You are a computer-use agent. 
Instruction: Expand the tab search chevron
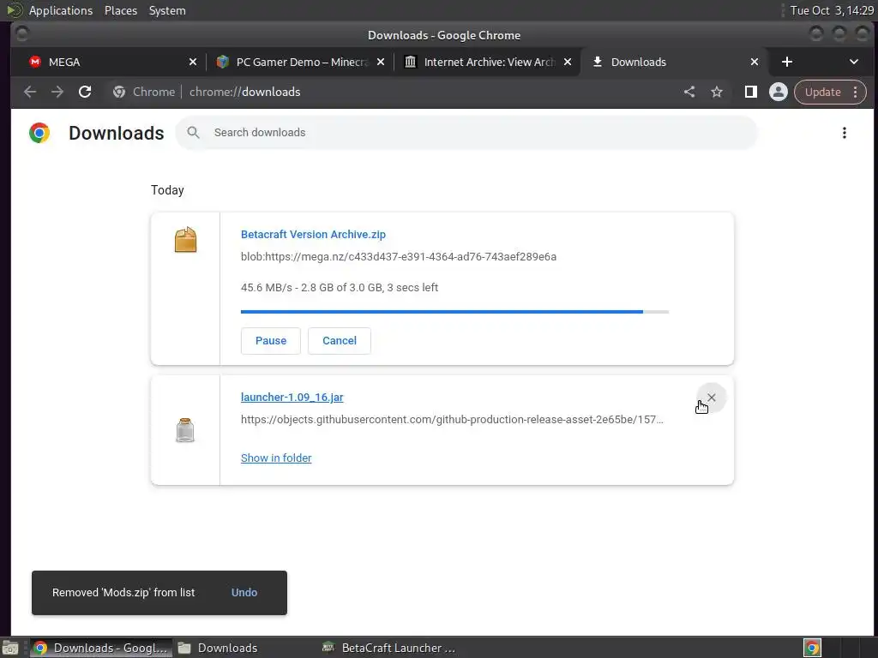coord(854,62)
